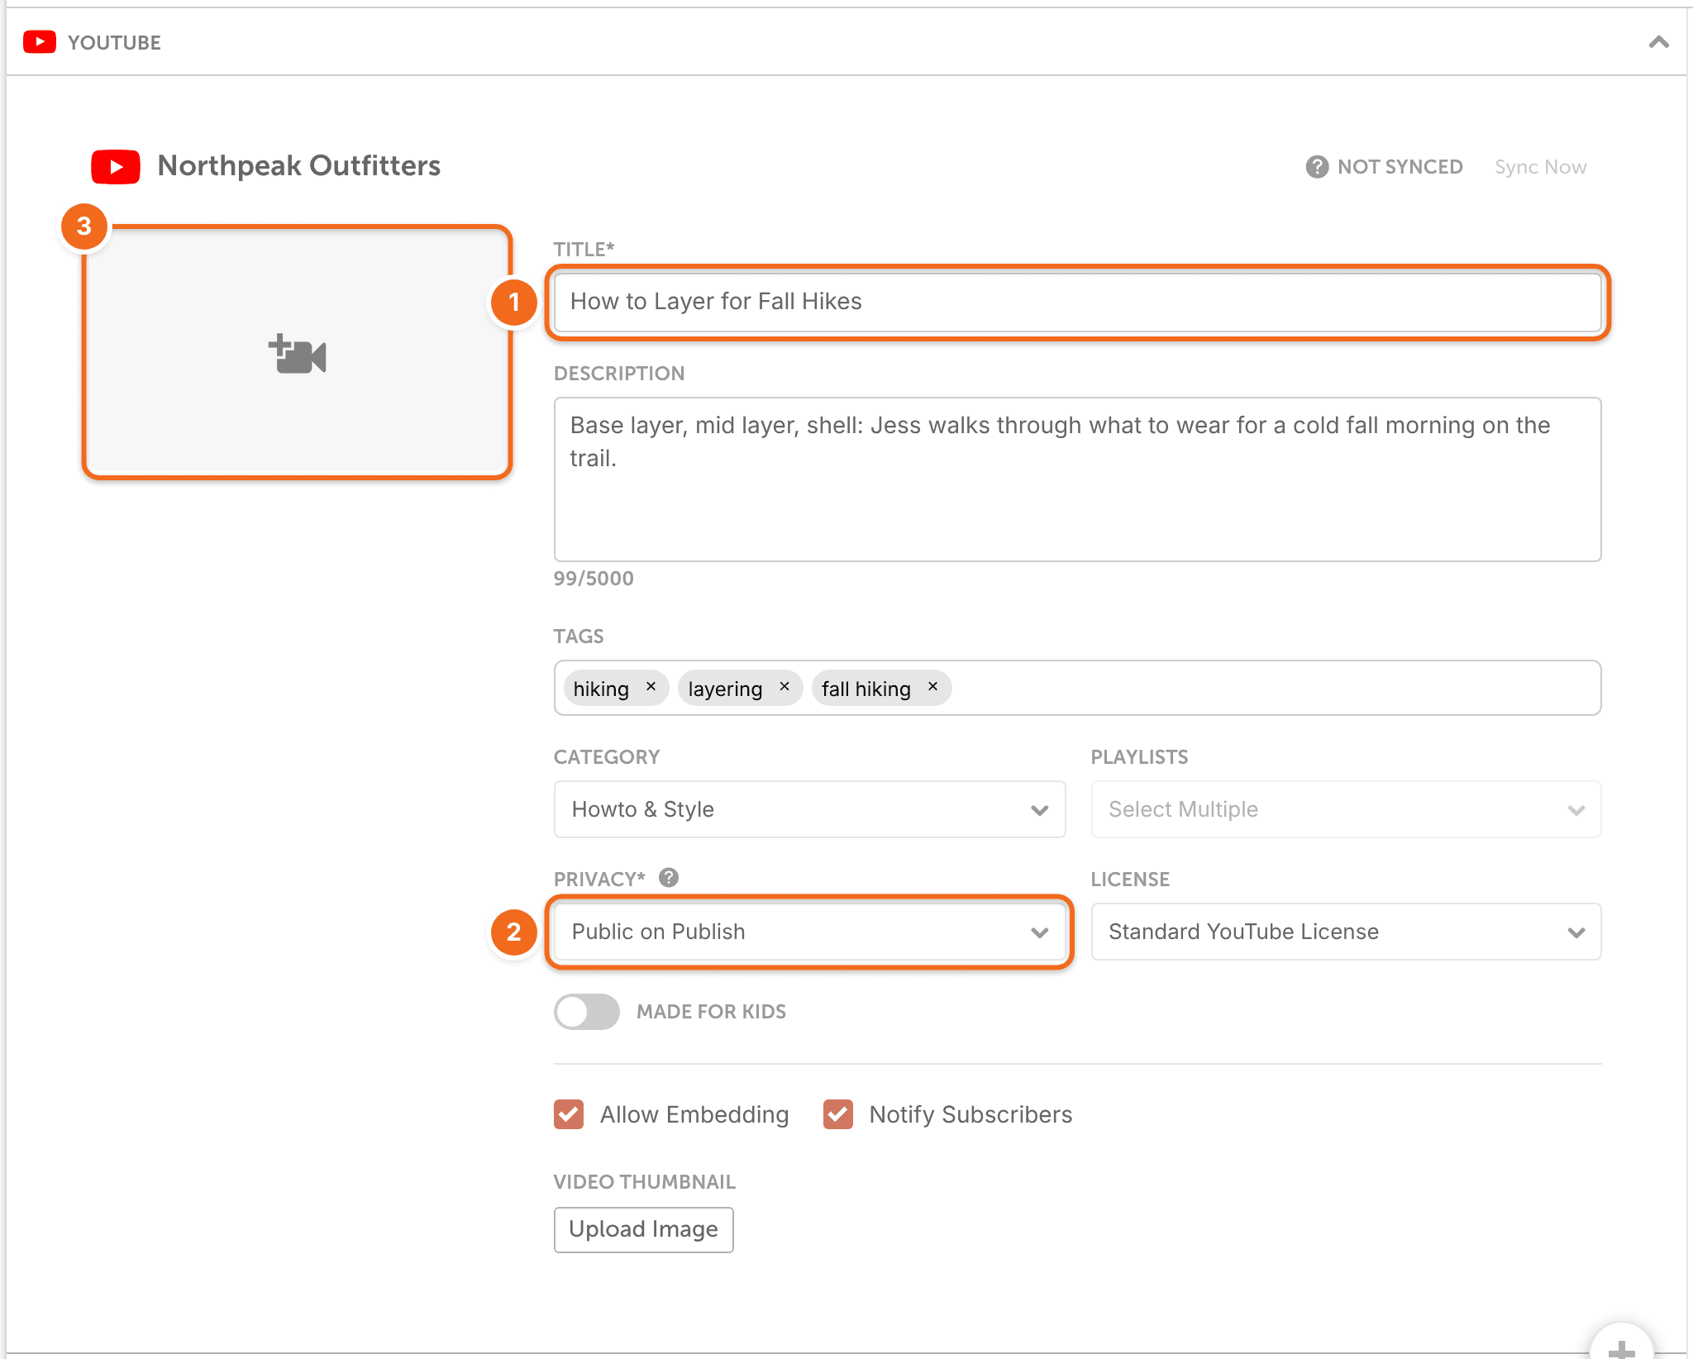Click the Northpeak Outfitters channel name
The height and width of the screenshot is (1359, 1693).
click(x=299, y=166)
